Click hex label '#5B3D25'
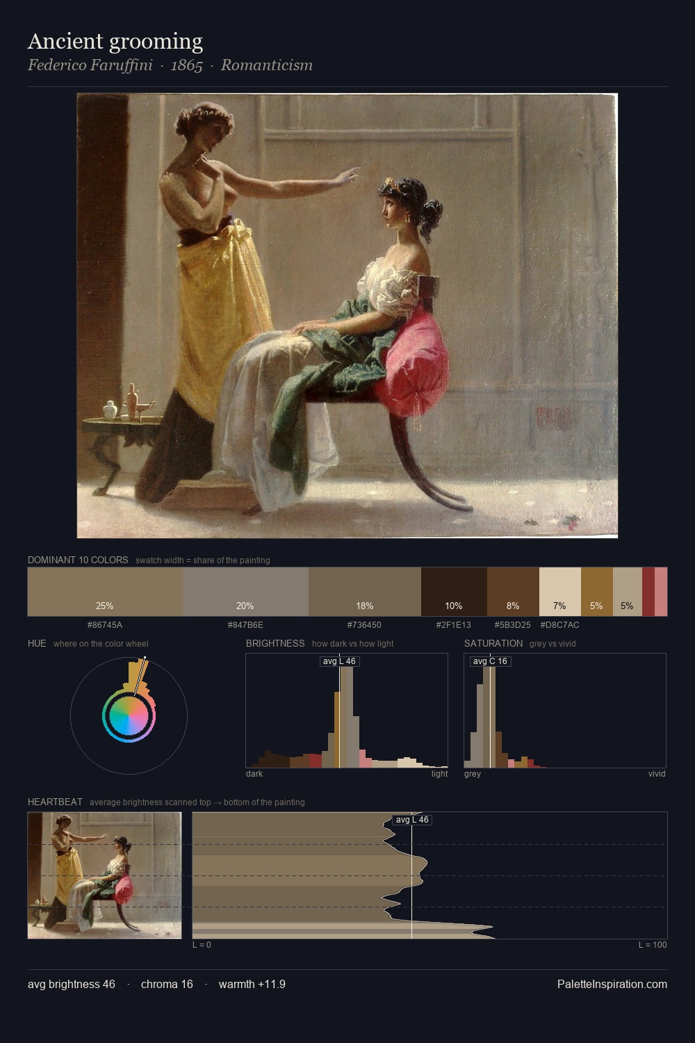This screenshot has height=1043, width=695. coord(513,624)
